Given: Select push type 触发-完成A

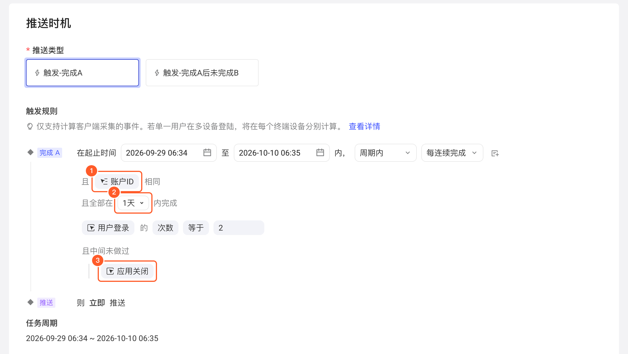Looking at the screenshot, I should tap(82, 73).
